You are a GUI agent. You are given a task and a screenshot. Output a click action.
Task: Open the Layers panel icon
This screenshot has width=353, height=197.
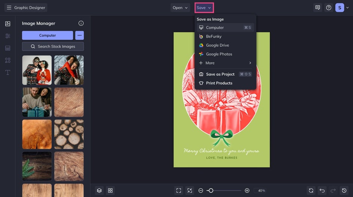pos(99,191)
